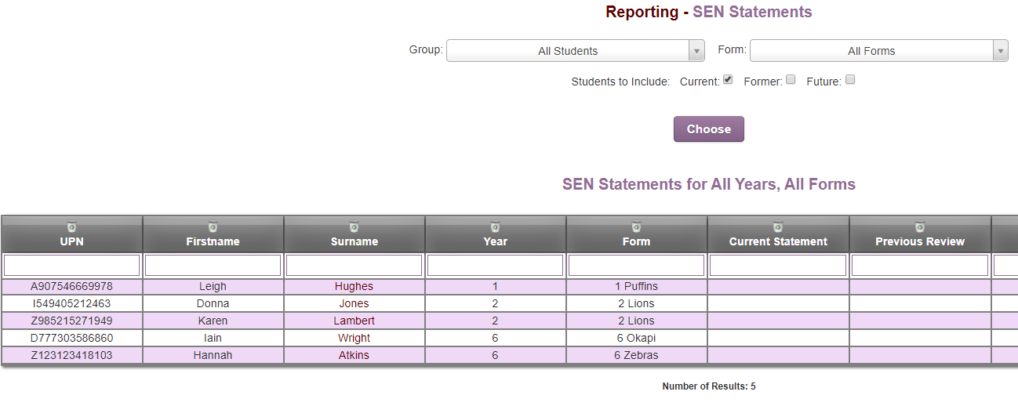The width and height of the screenshot is (1018, 406).
Task: Enable the Future students checkbox
Action: point(850,79)
